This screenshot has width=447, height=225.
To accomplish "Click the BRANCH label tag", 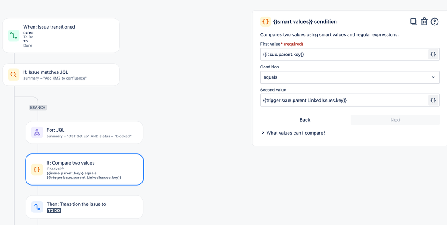I will pos(38,108).
